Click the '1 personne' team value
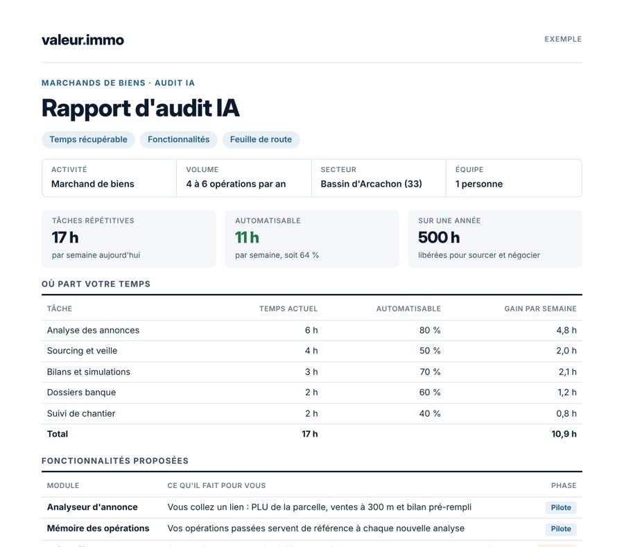 click(478, 184)
